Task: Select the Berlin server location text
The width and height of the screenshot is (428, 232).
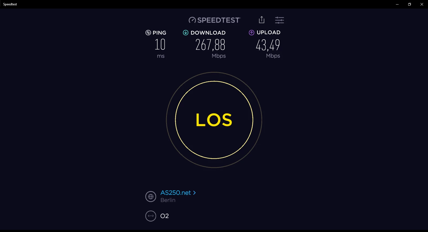Action: [x=168, y=200]
